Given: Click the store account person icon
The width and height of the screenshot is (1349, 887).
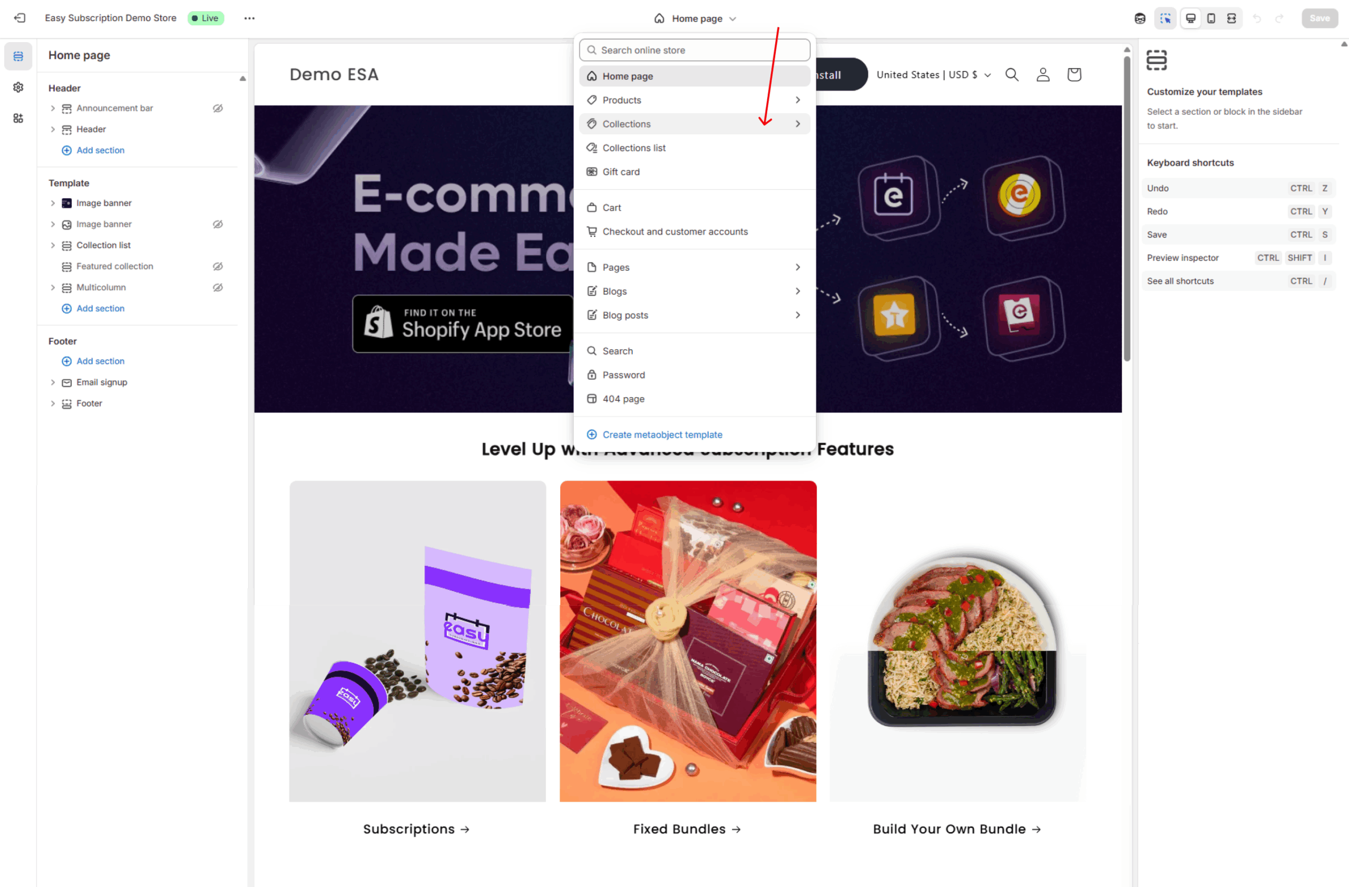Looking at the screenshot, I should (x=1043, y=74).
